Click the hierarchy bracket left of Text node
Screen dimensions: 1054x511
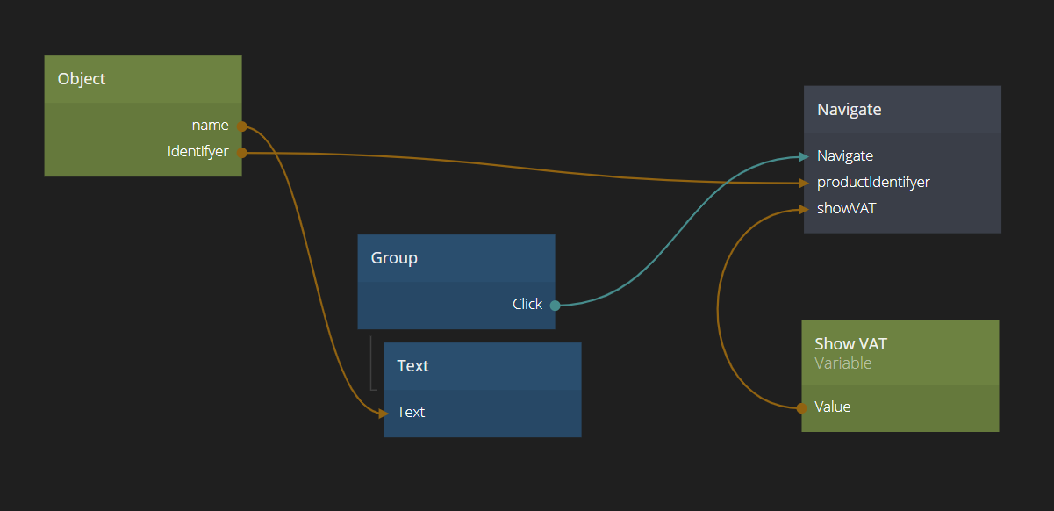(372, 363)
